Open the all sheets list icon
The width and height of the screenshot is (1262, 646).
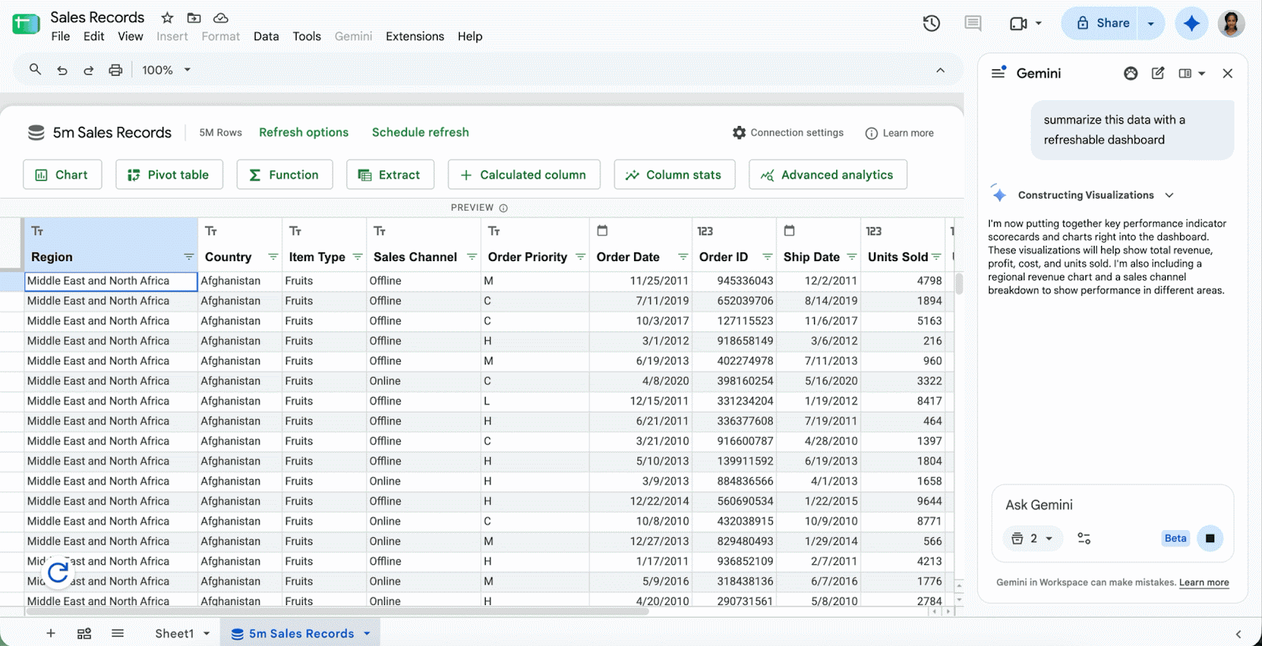coord(118,633)
